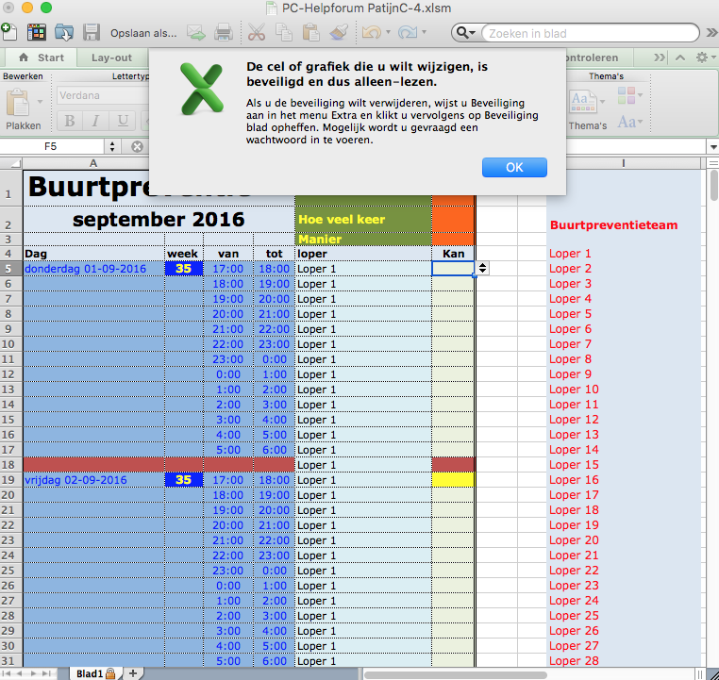Open the Thema's dropdown arrow
Image resolution: width=719 pixels, height=680 pixels.
pos(603,101)
